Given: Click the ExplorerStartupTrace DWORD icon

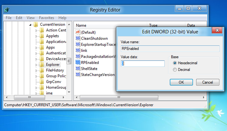Looking at the screenshot, I should click(x=78, y=44).
